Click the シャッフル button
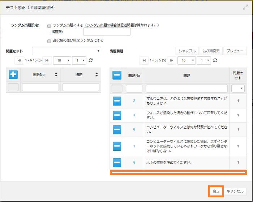253x202 pixels. (187, 51)
